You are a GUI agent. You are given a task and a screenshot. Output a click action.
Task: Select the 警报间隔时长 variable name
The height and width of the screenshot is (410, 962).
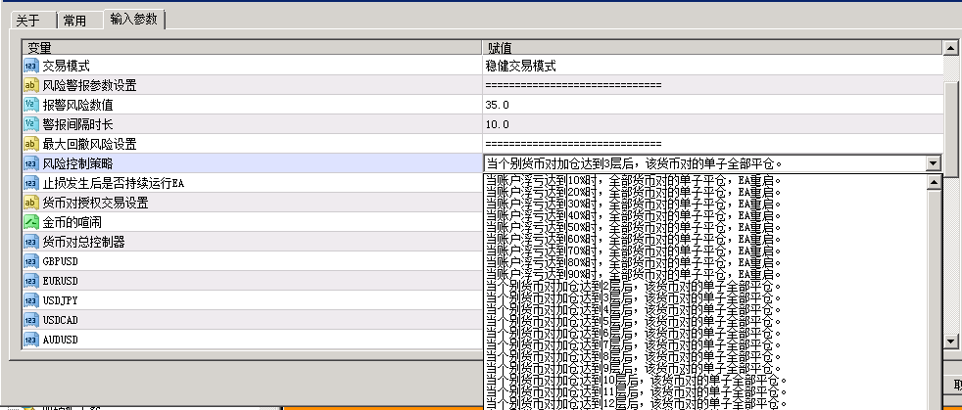click(x=78, y=124)
